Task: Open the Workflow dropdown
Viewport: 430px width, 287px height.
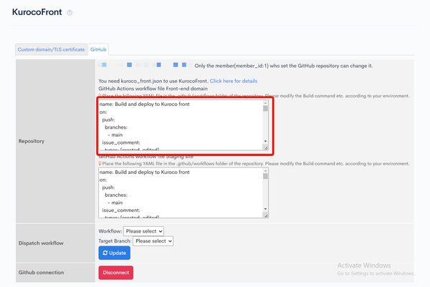Action: [x=143, y=231]
